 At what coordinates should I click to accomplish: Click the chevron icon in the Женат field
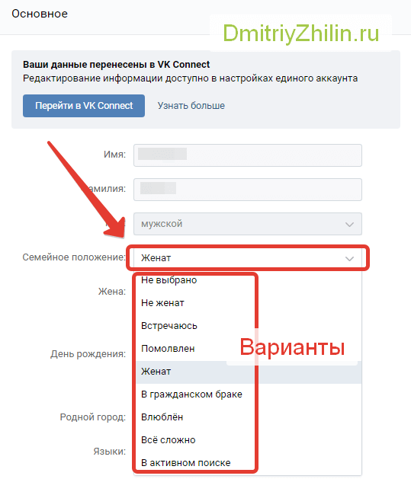tap(349, 259)
